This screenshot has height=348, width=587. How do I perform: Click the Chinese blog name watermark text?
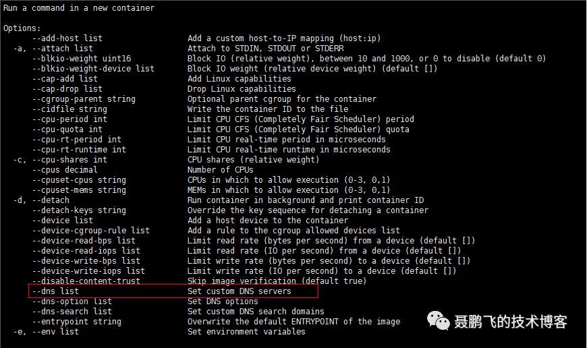click(x=511, y=322)
